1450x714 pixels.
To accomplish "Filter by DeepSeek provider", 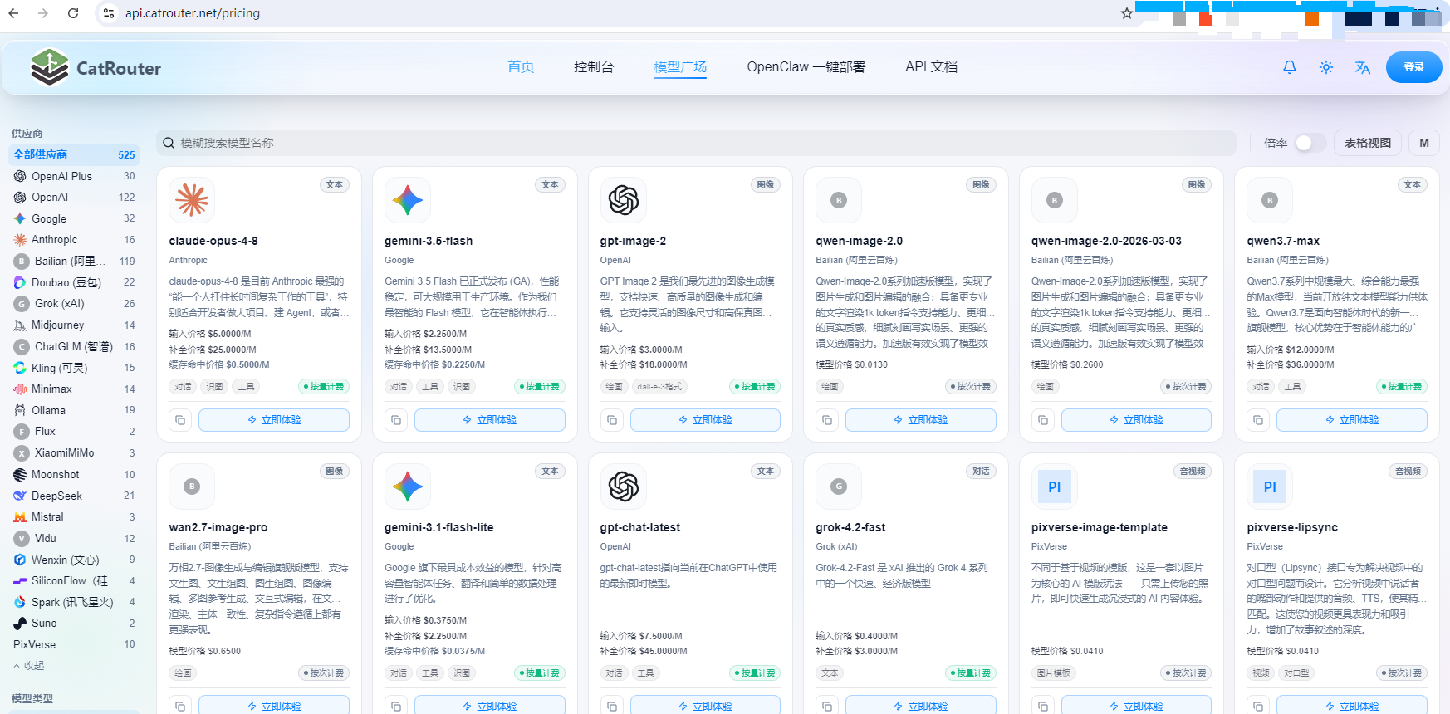I will point(74,496).
